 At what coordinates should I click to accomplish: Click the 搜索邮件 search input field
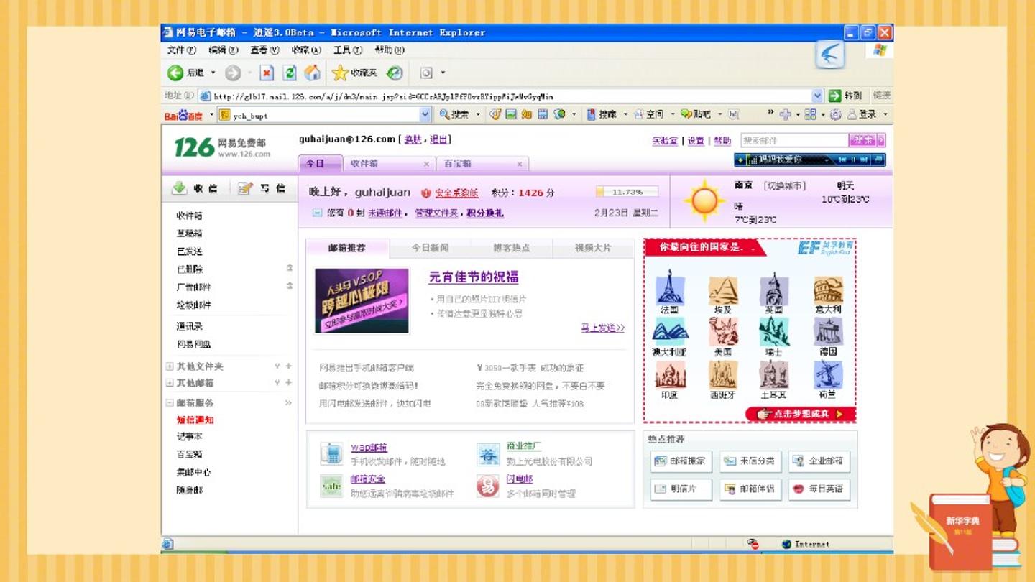click(794, 141)
